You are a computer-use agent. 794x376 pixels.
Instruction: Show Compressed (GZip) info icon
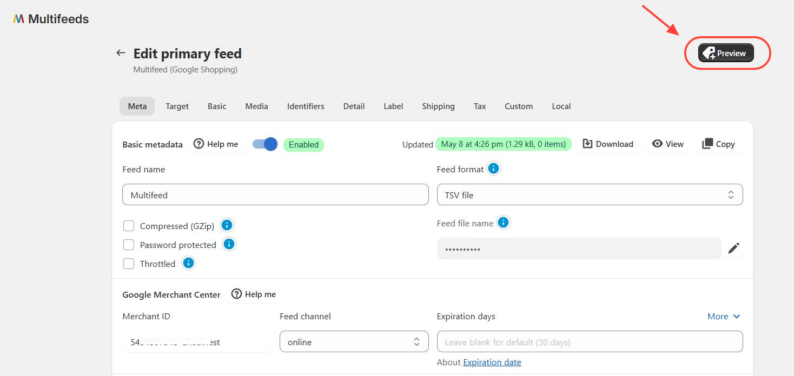coord(227,225)
